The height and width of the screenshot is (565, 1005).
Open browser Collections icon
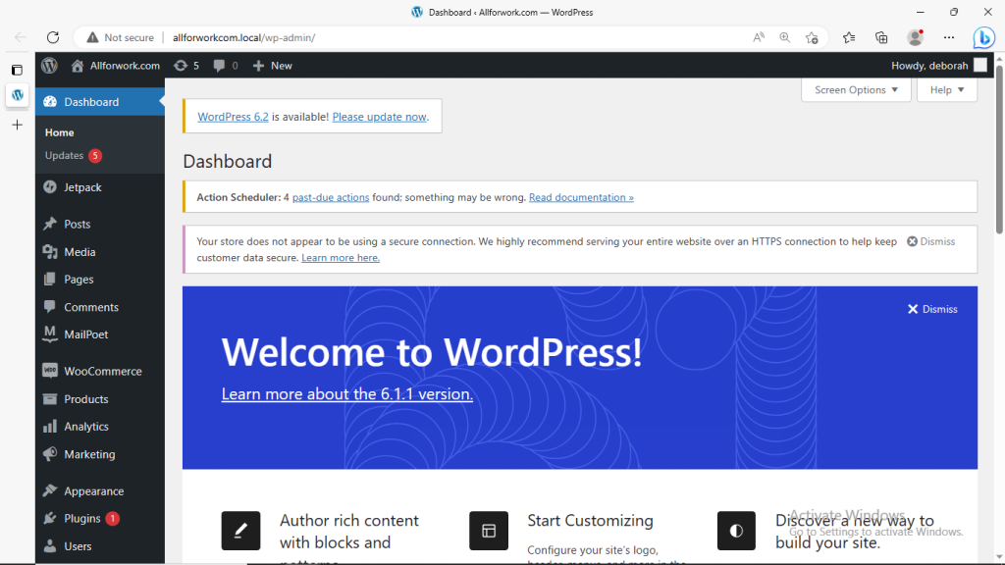(x=882, y=37)
